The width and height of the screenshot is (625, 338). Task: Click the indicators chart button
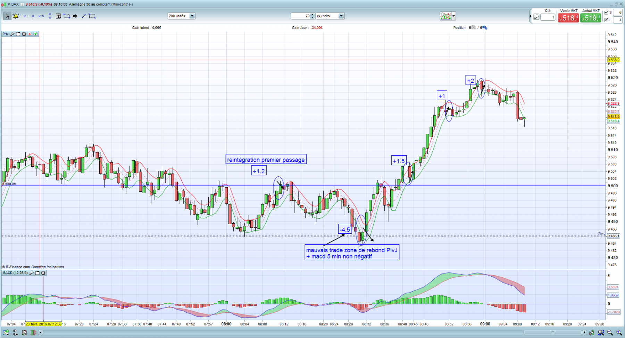445,16
